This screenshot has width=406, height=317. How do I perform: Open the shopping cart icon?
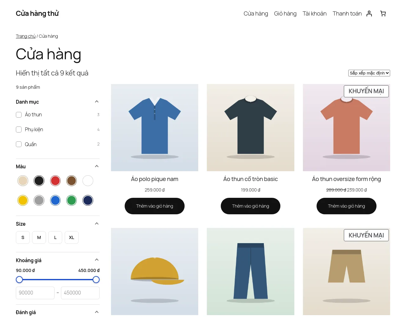(x=383, y=14)
